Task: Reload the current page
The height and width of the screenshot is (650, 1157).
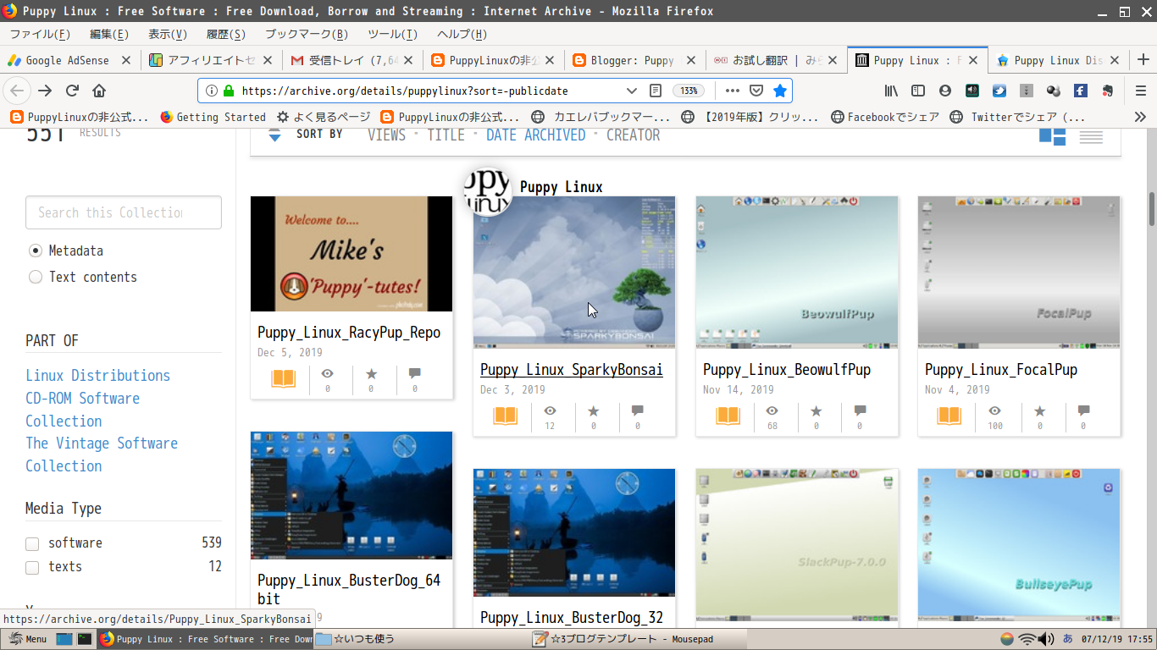Action: 73,91
